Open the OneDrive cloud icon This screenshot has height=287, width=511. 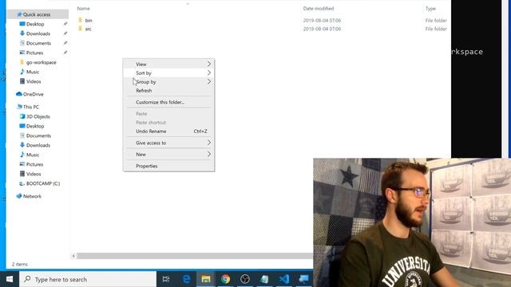[x=19, y=94]
